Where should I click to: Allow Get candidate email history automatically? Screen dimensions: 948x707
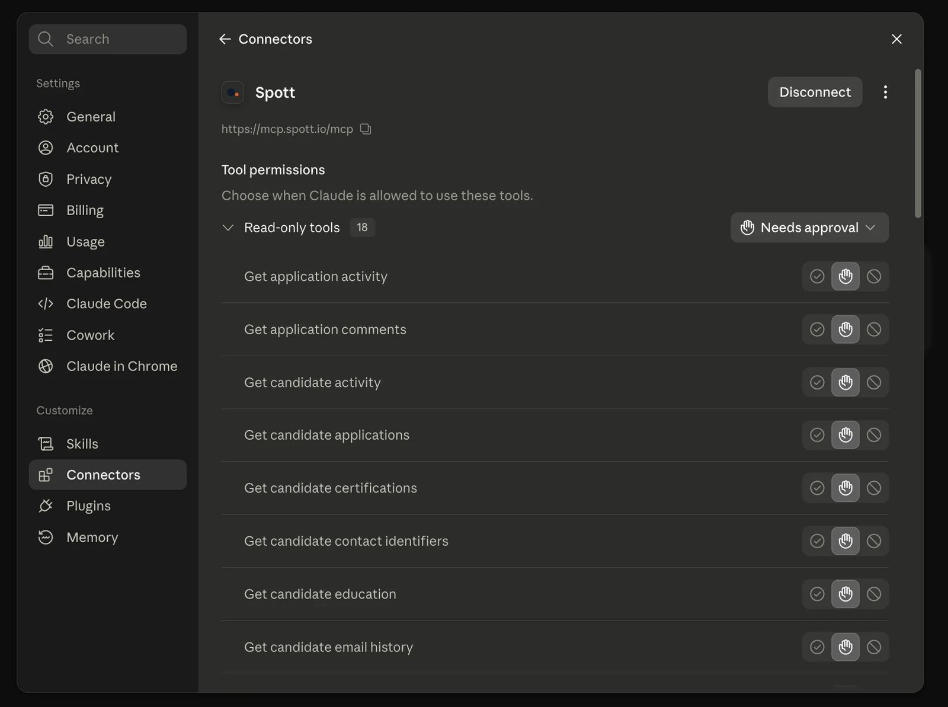pos(817,647)
